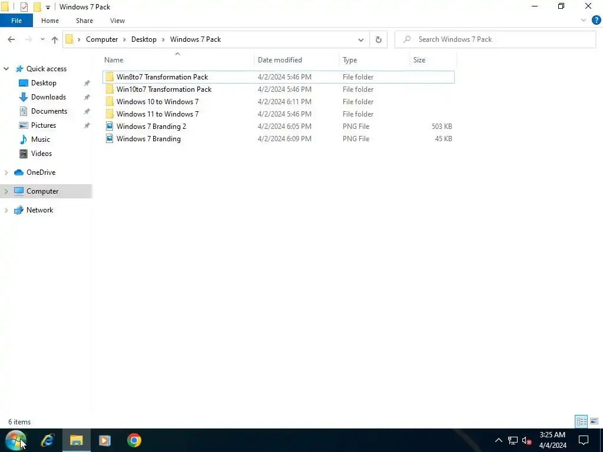Expand the OneDrive tree node
The height and width of the screenshot is (452, 603).
6,172
